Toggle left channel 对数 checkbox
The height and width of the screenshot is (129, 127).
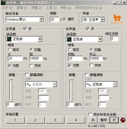[x=9, y=66]
